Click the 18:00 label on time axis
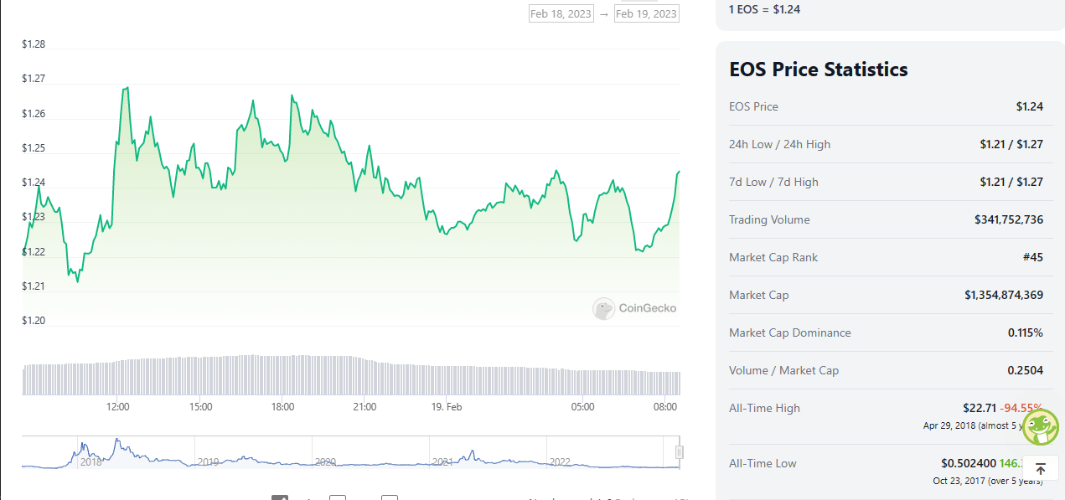Screen dimensions: 1065x500 (282, 407)
